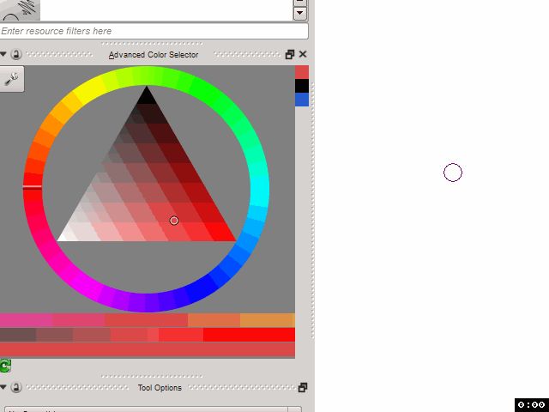Click the Tool Options title

pos(160,387)
